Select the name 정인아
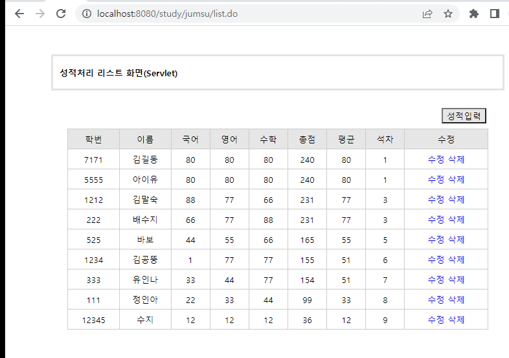 tap(145, 300)
